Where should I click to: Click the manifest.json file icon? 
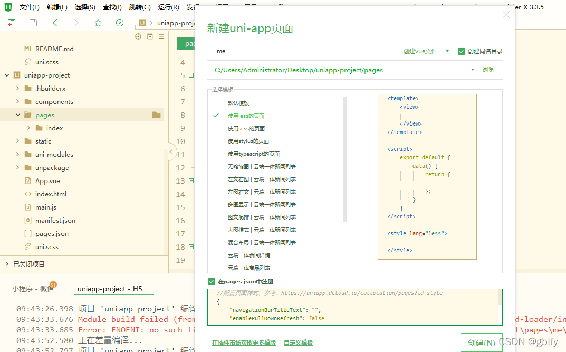pos(28,220)
